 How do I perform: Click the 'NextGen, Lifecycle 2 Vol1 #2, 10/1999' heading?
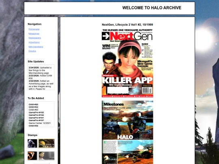tap(127, 25)
